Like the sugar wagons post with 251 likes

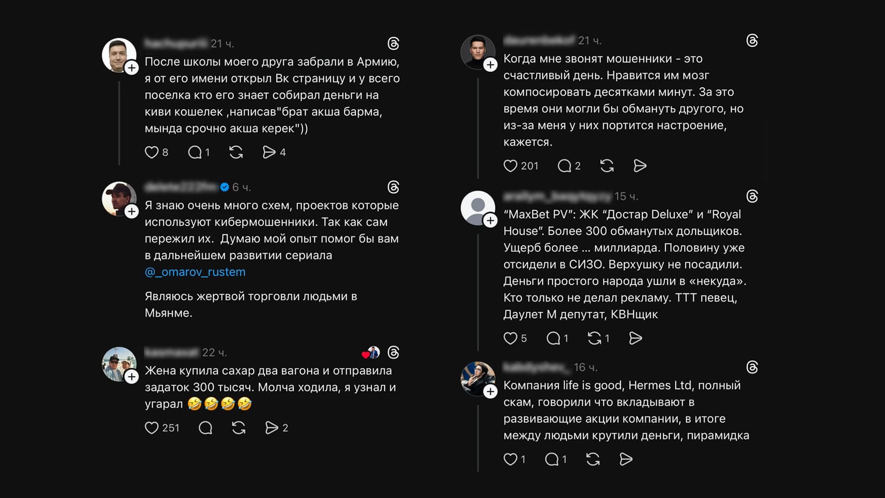click(x=152, y=428)
